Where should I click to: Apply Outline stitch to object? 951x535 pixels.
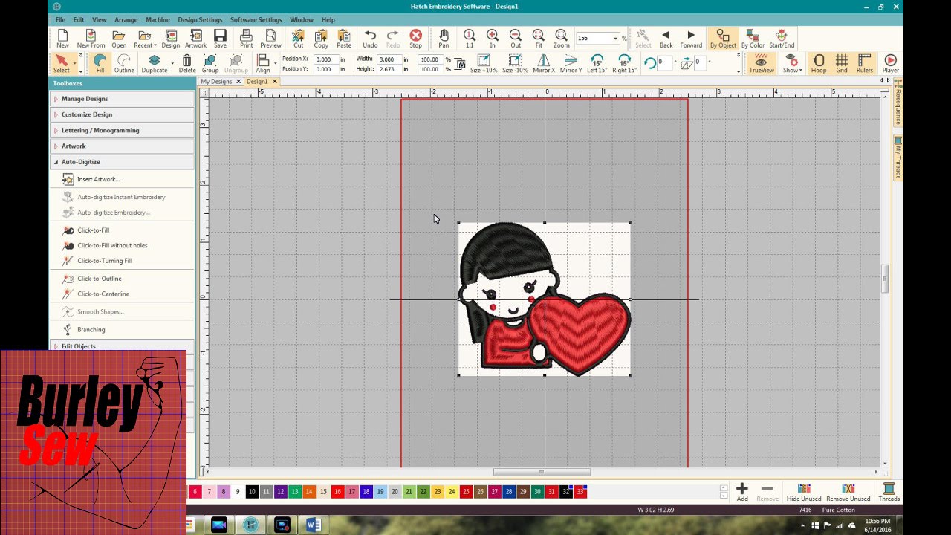[124, 64]
